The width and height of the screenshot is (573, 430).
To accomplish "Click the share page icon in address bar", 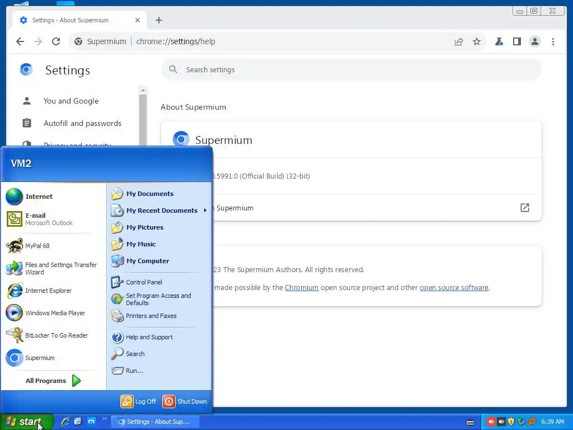I will click(459, 41).
